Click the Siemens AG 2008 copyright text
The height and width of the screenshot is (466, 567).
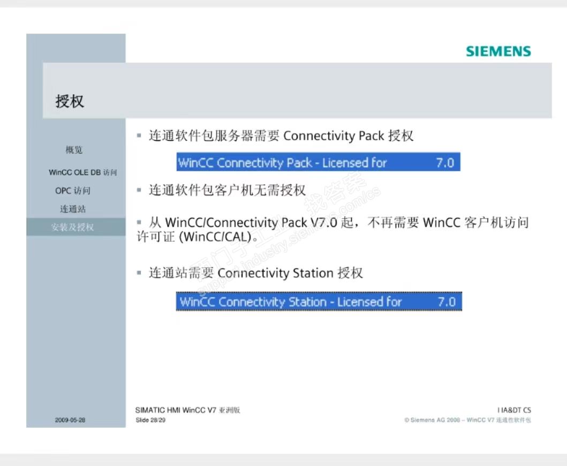(467, 420)
